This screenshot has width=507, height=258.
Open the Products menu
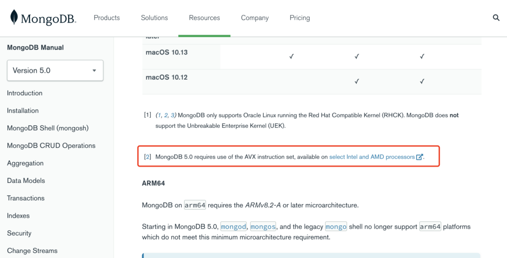107,18
